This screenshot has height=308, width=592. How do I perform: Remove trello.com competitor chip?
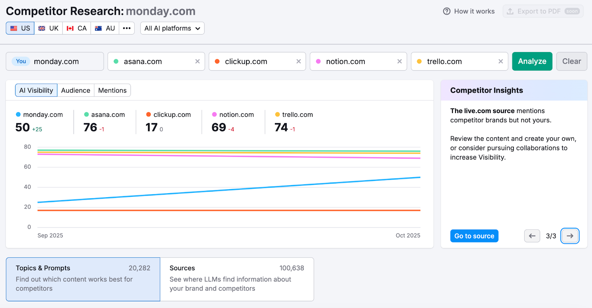pos(501,61)
